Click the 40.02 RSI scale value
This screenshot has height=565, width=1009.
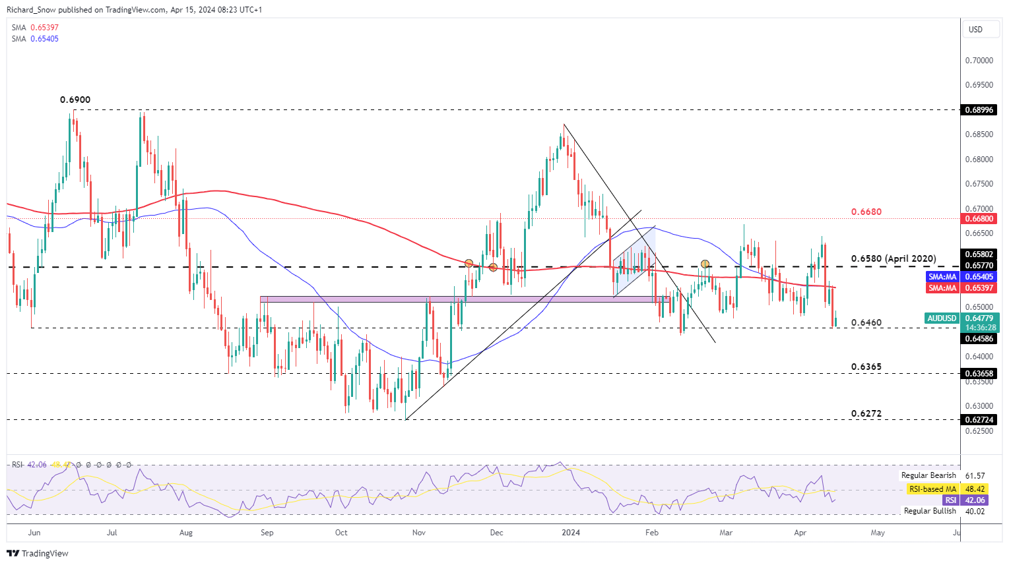pyautogui.click(x=975, y=511)
